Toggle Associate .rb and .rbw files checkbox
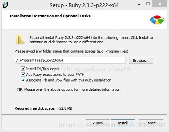Image resolution: width=169 pixels, height=132 pixels. [23, 80]
